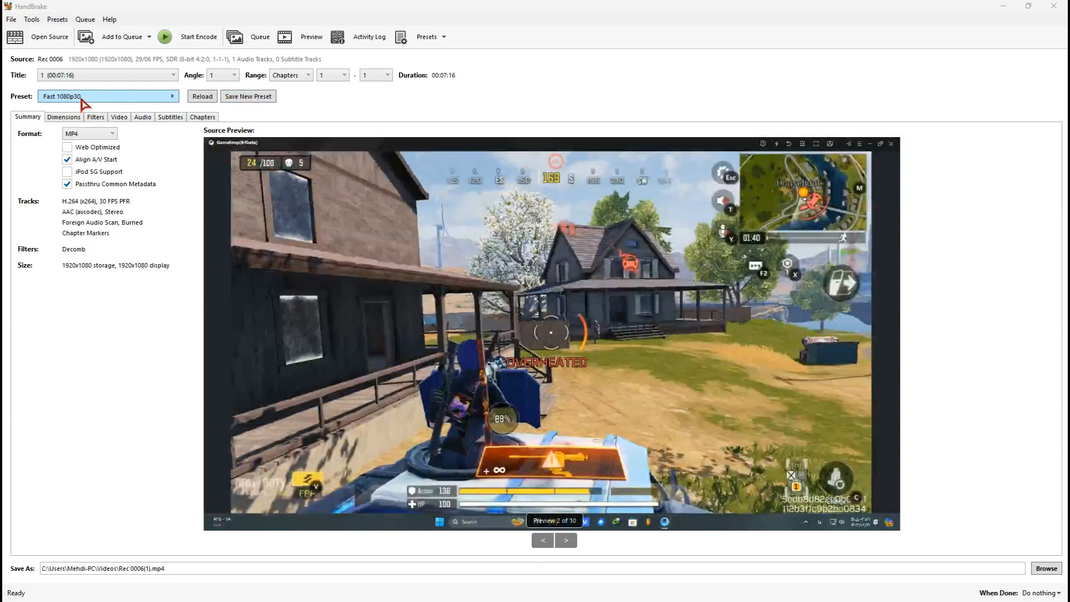This screenshot has height=602, width=1070.
Task: Open the Activity Log icon
Action: 338,37
